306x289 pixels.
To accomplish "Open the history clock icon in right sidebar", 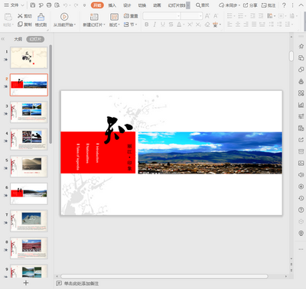I will coord(301,198).
